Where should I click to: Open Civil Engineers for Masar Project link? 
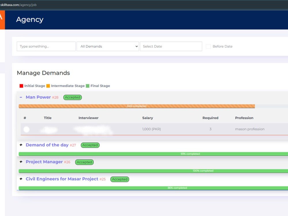pyautogui.click(x=62, y=179)
